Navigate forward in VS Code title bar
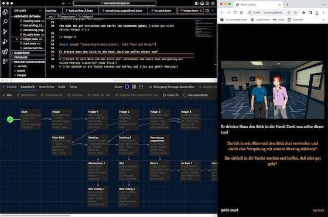The height and width of the screenshot is (217, 328). tap(69, 4)
